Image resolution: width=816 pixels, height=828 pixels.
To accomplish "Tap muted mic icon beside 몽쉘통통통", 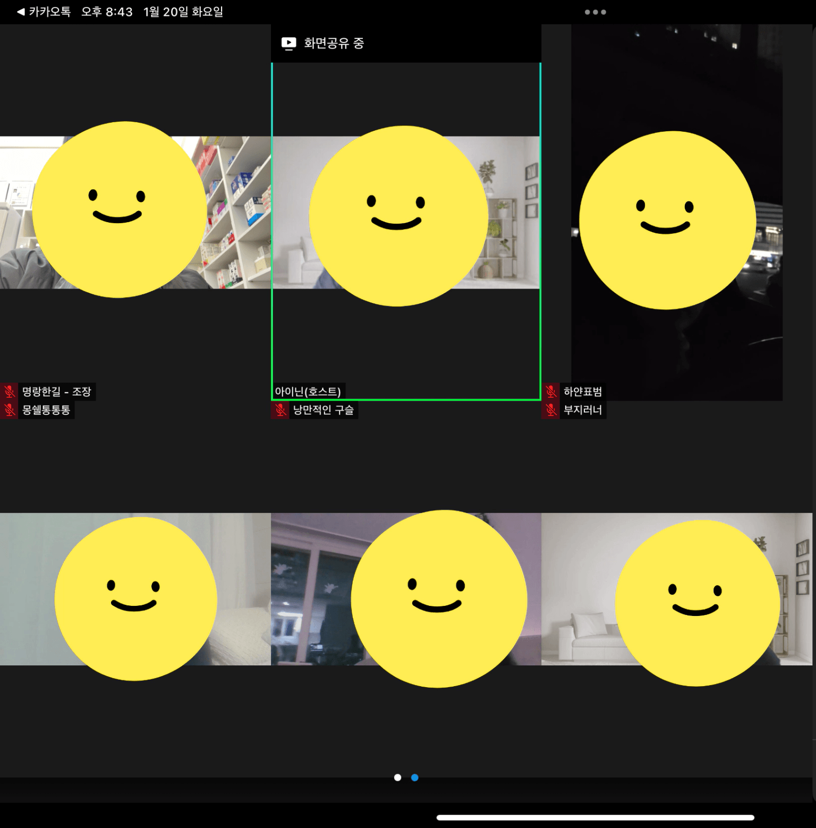I will pos(9,410).
